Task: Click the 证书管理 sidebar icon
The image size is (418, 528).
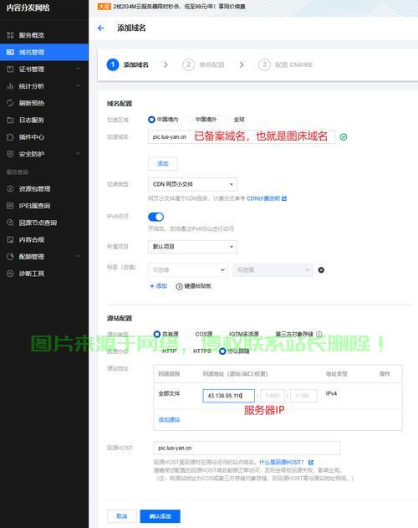Action: pos(10,69)
